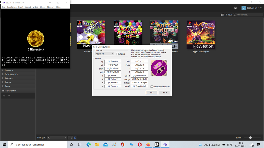Uncheck the Enabled checkbox
The height and width of the screenshot is (148, 264).
pos(117,54)
